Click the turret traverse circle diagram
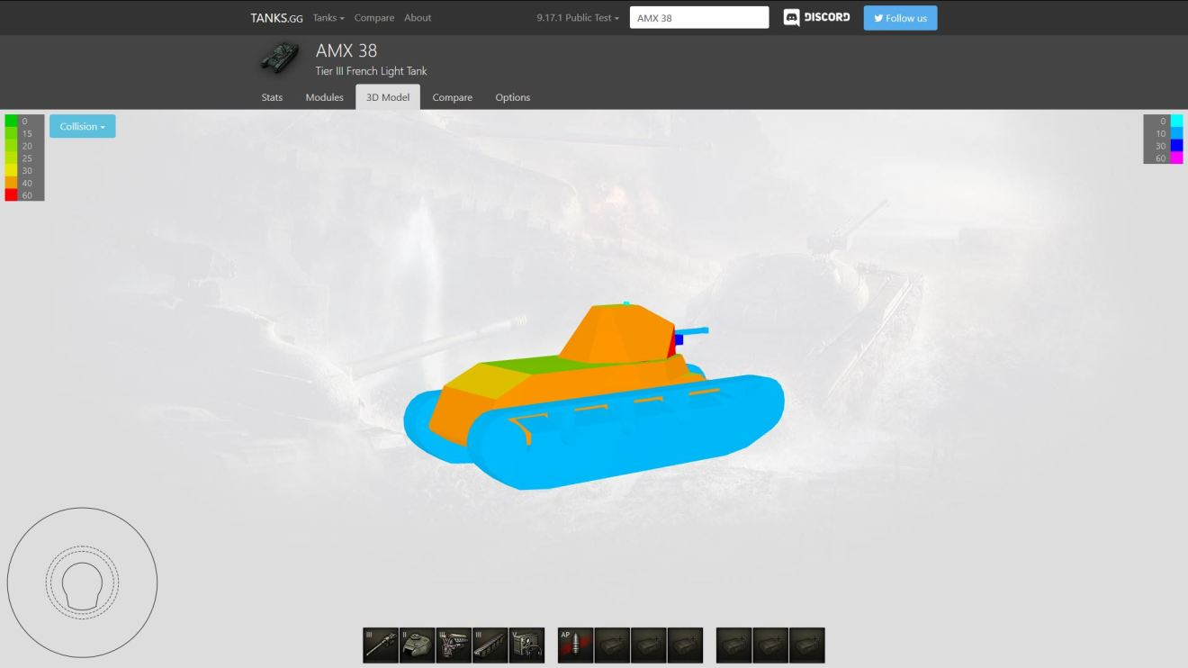The height and width of the screenshot is (668, 1188). (82, 582)
